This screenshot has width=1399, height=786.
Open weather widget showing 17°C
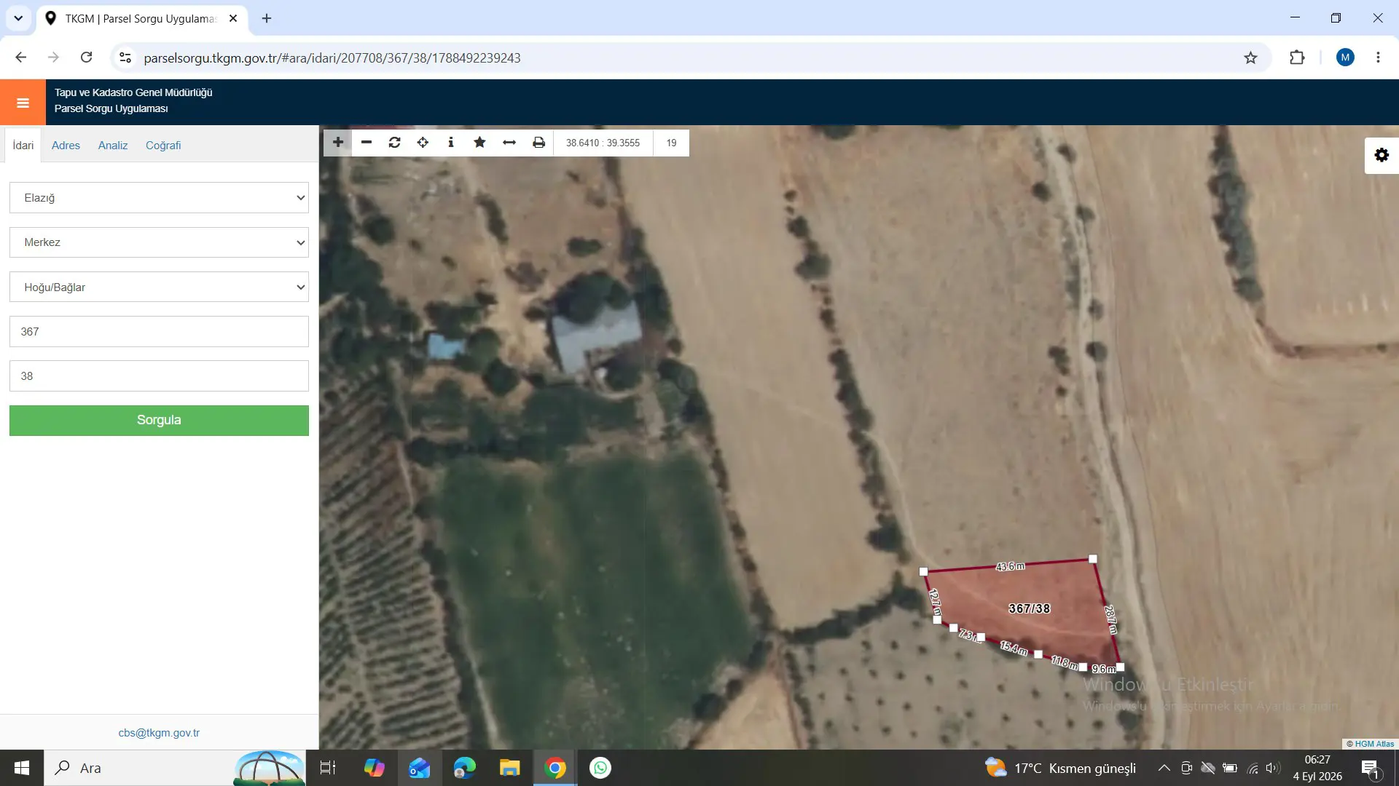(x=1060, y=768)
